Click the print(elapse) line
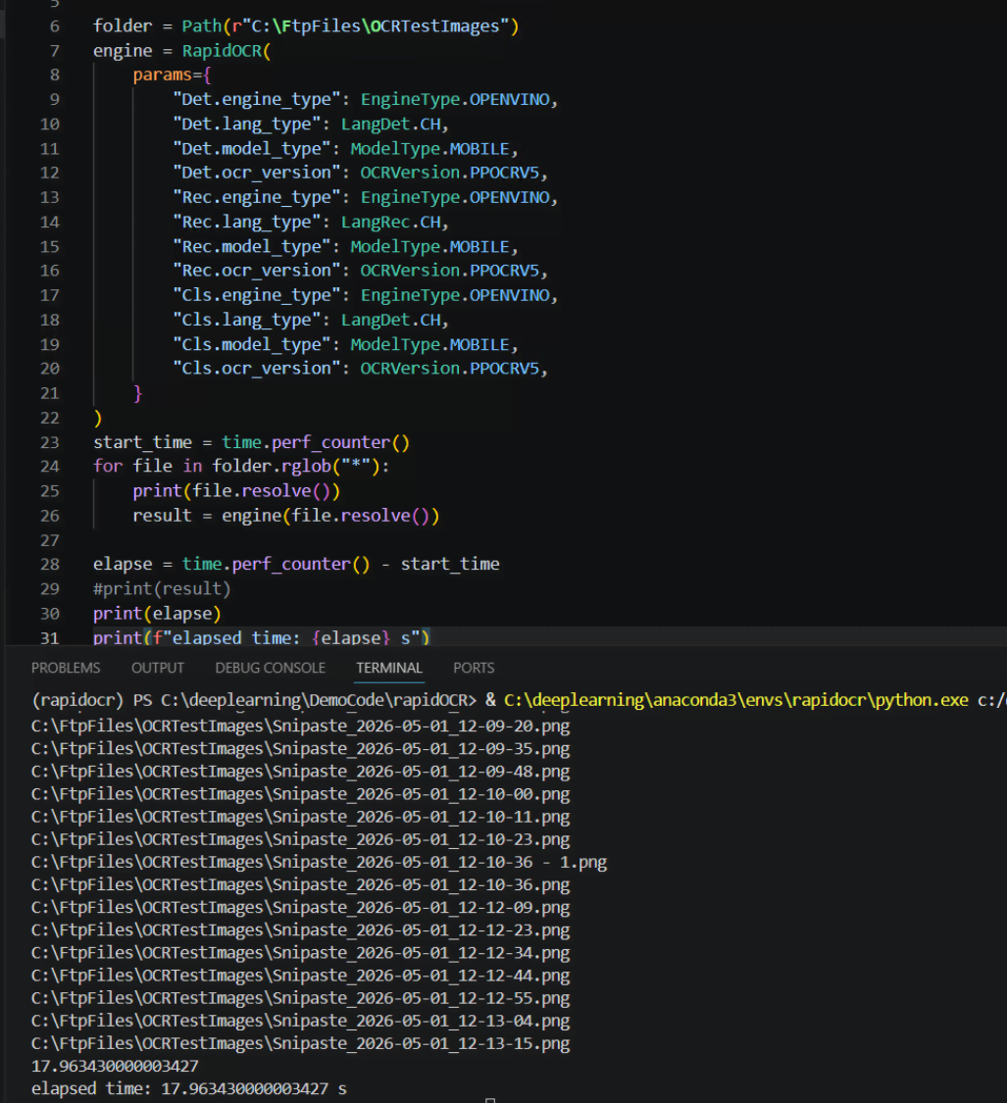 tap(157, 614)
